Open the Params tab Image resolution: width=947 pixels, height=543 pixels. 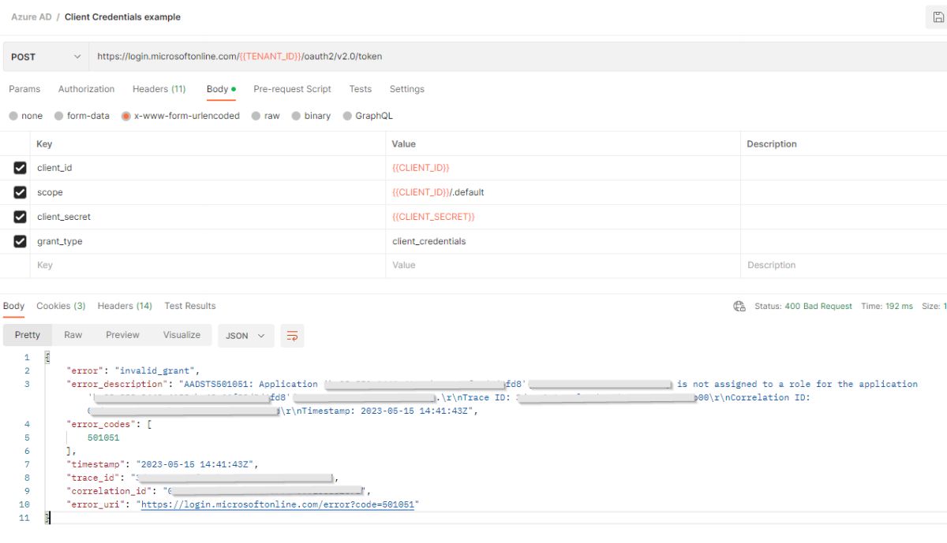pyautogui.click(x=24, y=89)
